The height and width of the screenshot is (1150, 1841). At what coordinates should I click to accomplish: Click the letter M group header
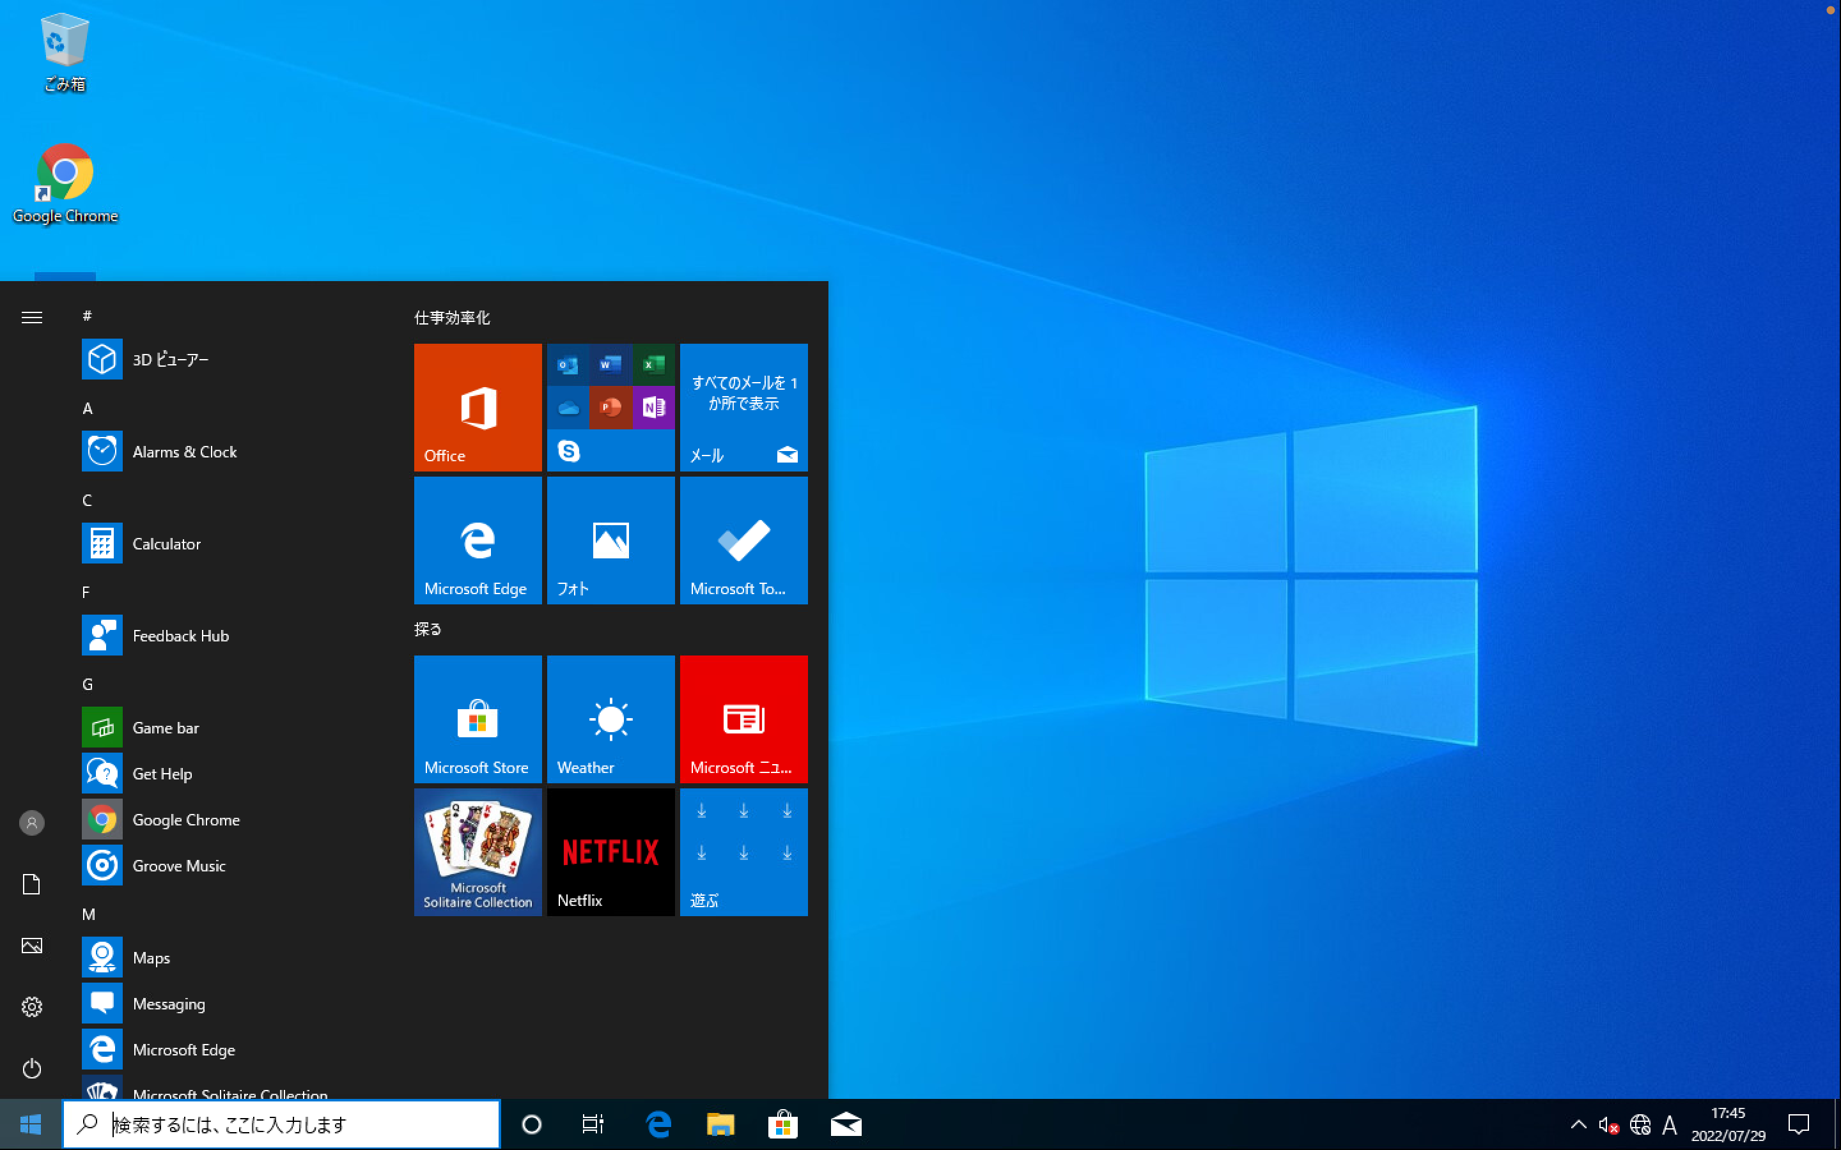tap(88, 914)
